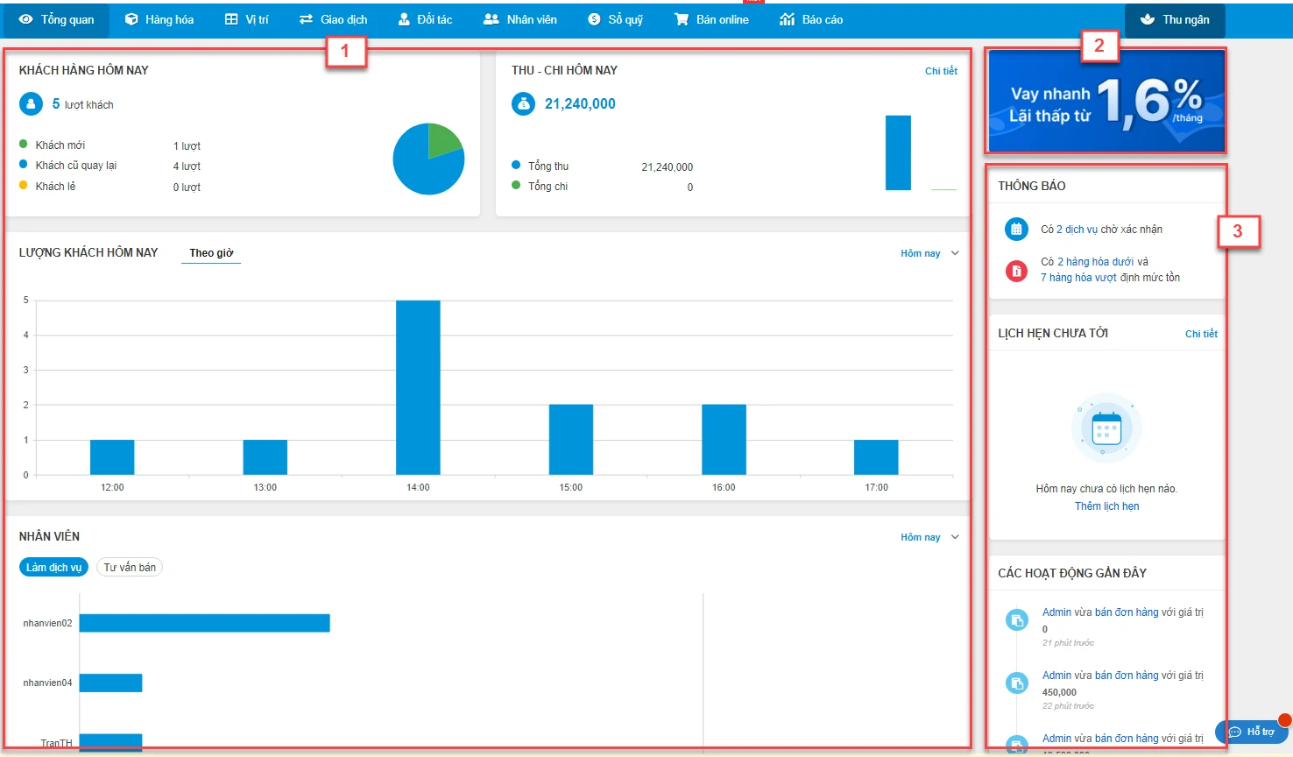Click the empty calendar illustration icon

pos(1106,428)
